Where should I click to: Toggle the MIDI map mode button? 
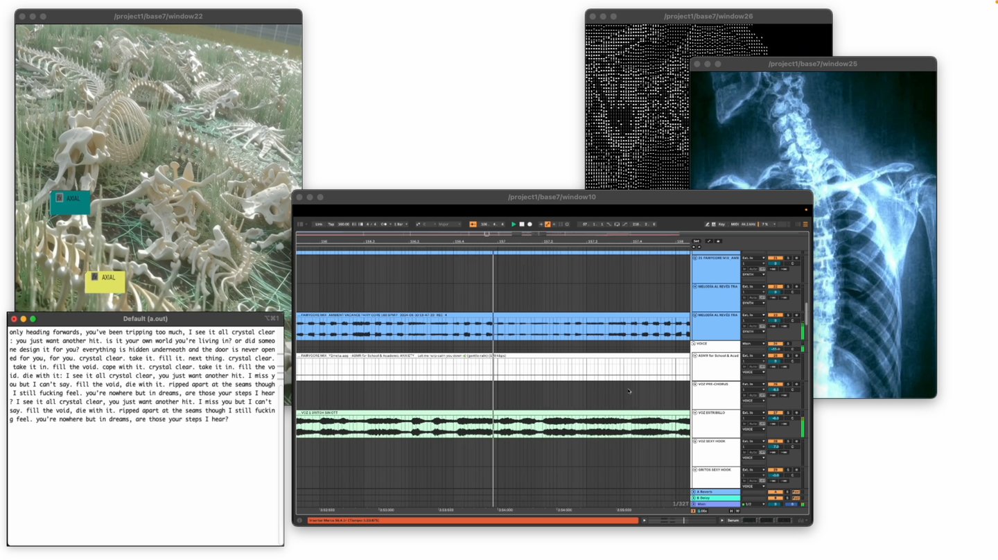coord(735,224)
